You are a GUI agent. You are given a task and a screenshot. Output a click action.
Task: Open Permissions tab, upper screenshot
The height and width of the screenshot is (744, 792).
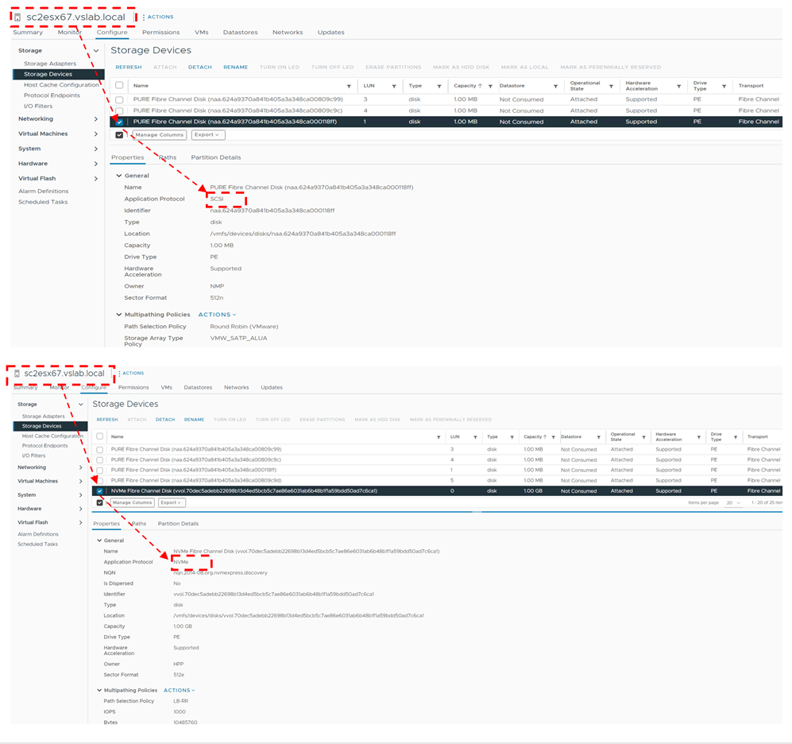(160, 33)
